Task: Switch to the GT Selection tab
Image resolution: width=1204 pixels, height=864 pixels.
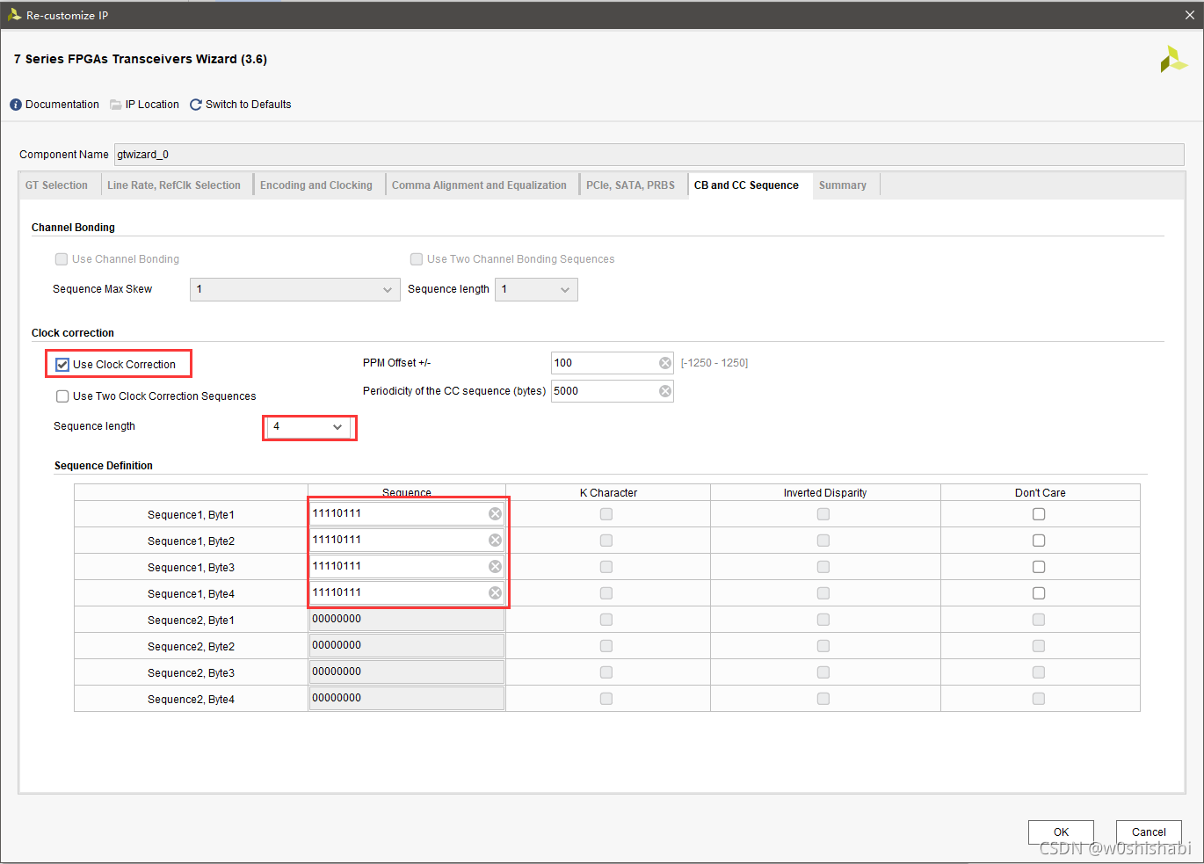Action: (x=56, y=185)
